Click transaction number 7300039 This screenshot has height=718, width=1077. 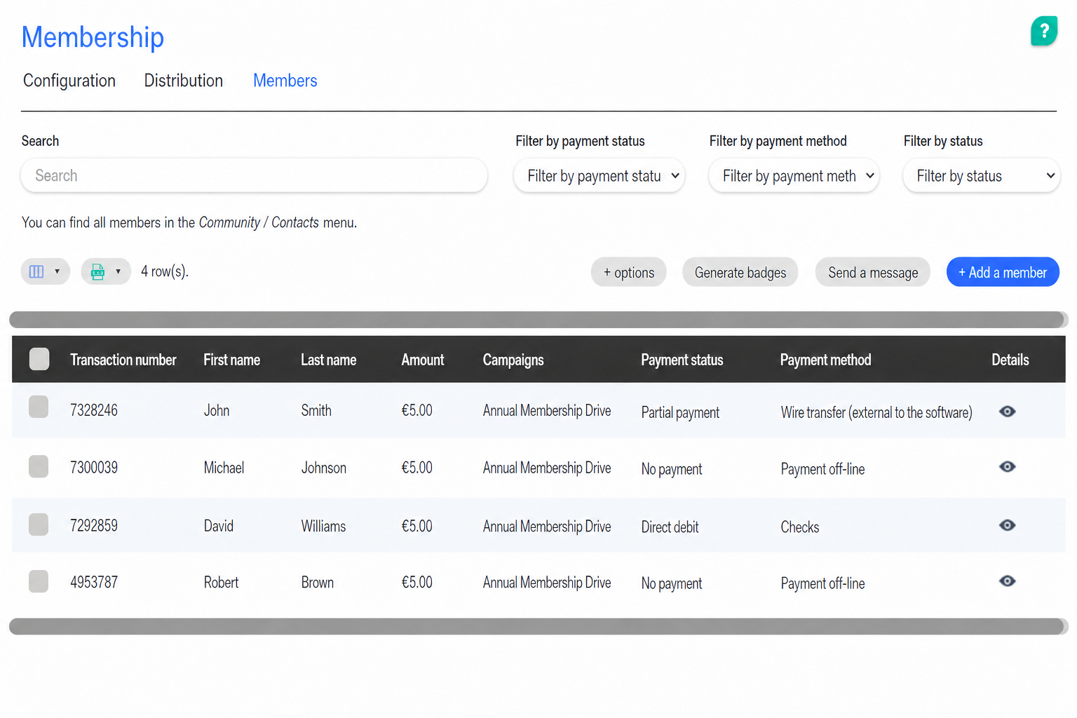tap(94, 468)
